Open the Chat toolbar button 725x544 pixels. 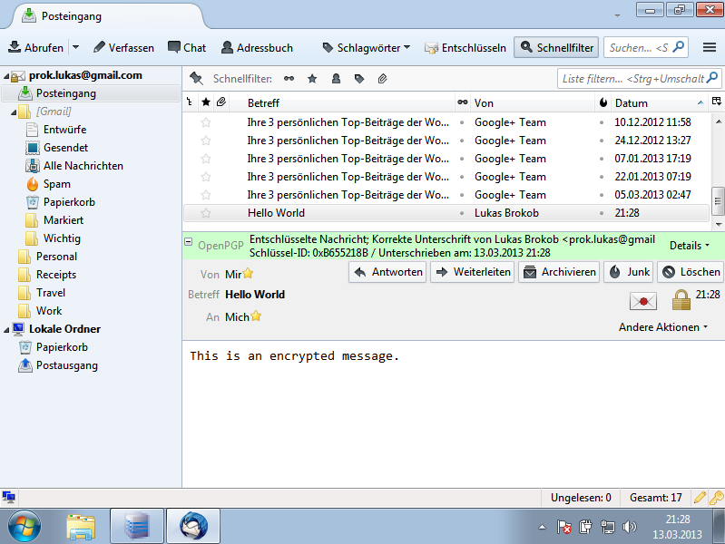point(187,48)
